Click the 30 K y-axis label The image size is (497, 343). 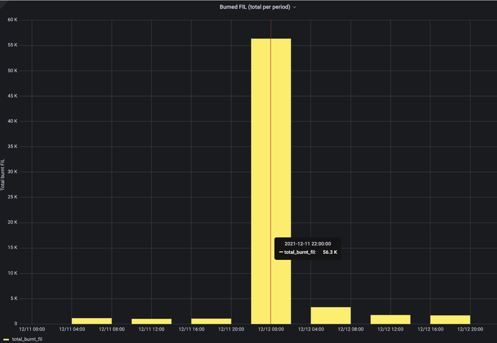pyautogui.click(x=13, y=171)
